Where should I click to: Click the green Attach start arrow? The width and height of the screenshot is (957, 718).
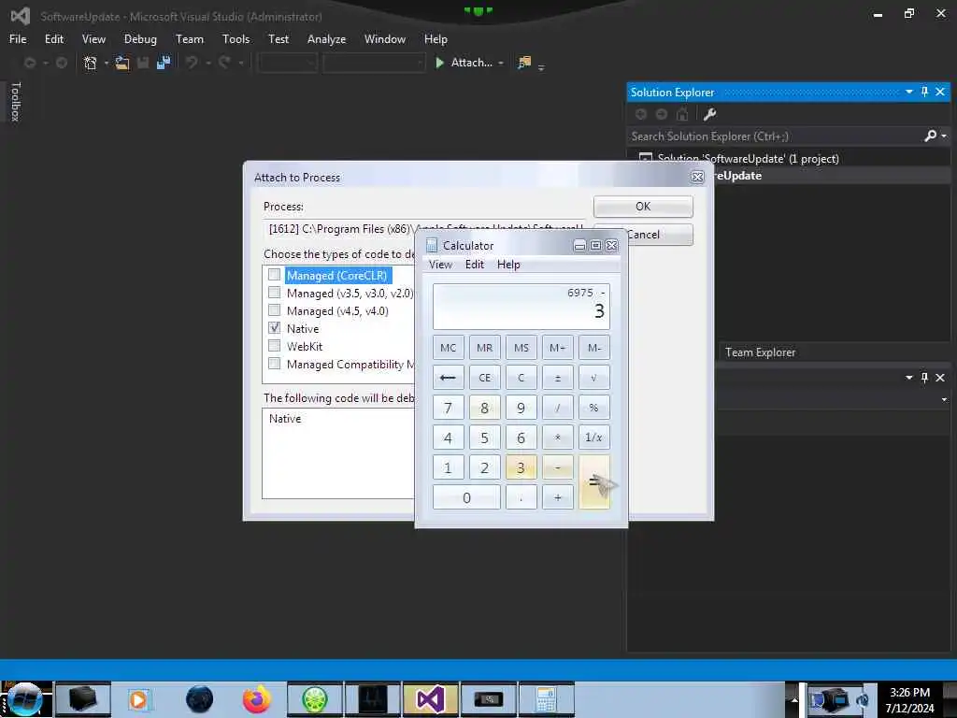439,63
